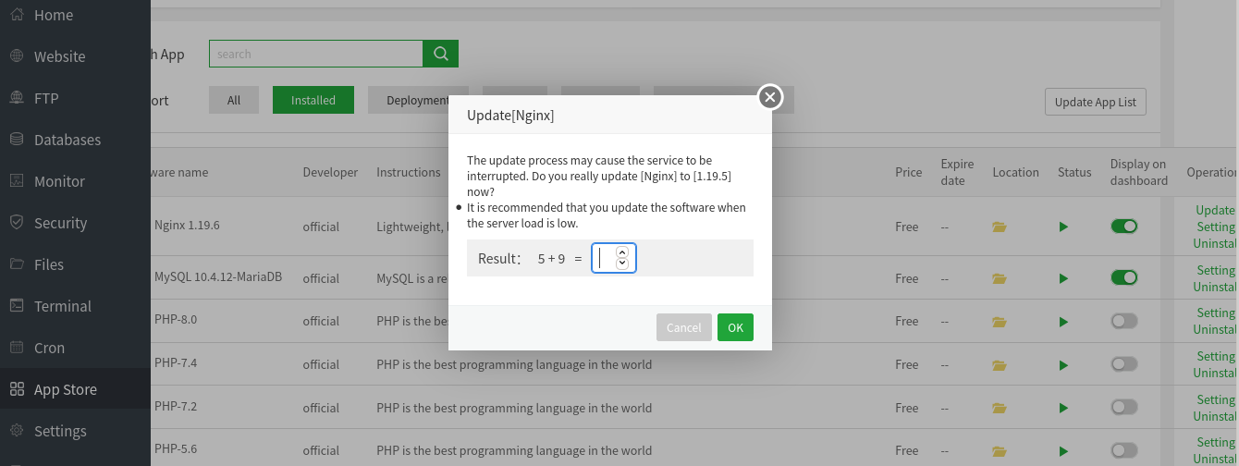Click PHP-7.2 software name
The height and width of the screenshot is (466, 1239).
point(176,406)
